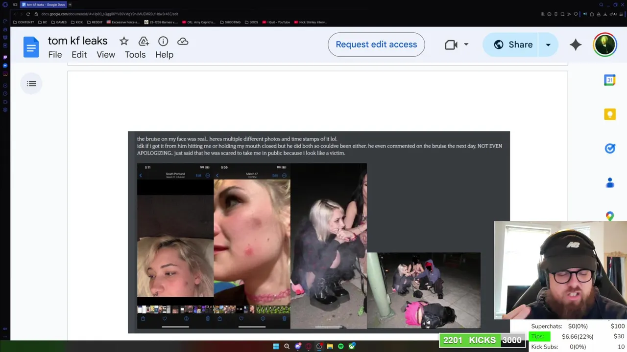Open Windows taskbar search
The height and width of the screenshot is (352, 627).
(287, 346)
